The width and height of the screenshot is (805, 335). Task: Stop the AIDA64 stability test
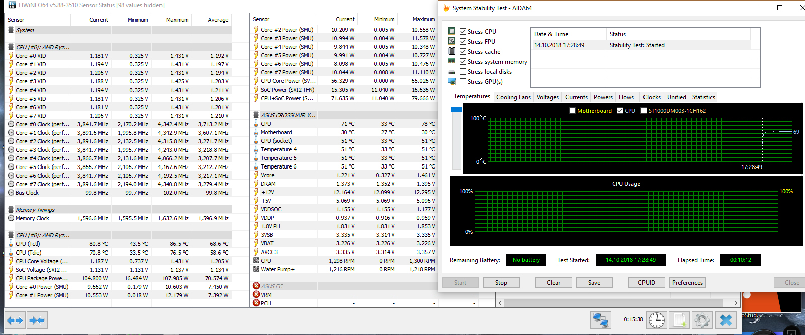(x=501, y=283)
